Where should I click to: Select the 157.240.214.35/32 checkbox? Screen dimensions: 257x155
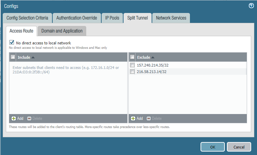coord(132,65)
